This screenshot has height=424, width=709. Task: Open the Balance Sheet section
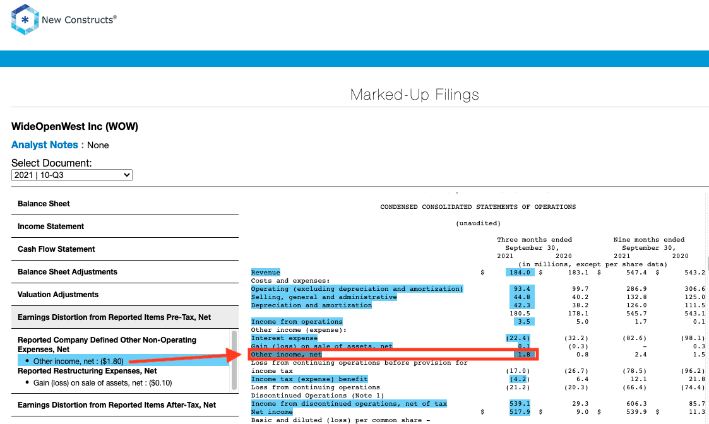pyautogui.click(x=125, y=204)
